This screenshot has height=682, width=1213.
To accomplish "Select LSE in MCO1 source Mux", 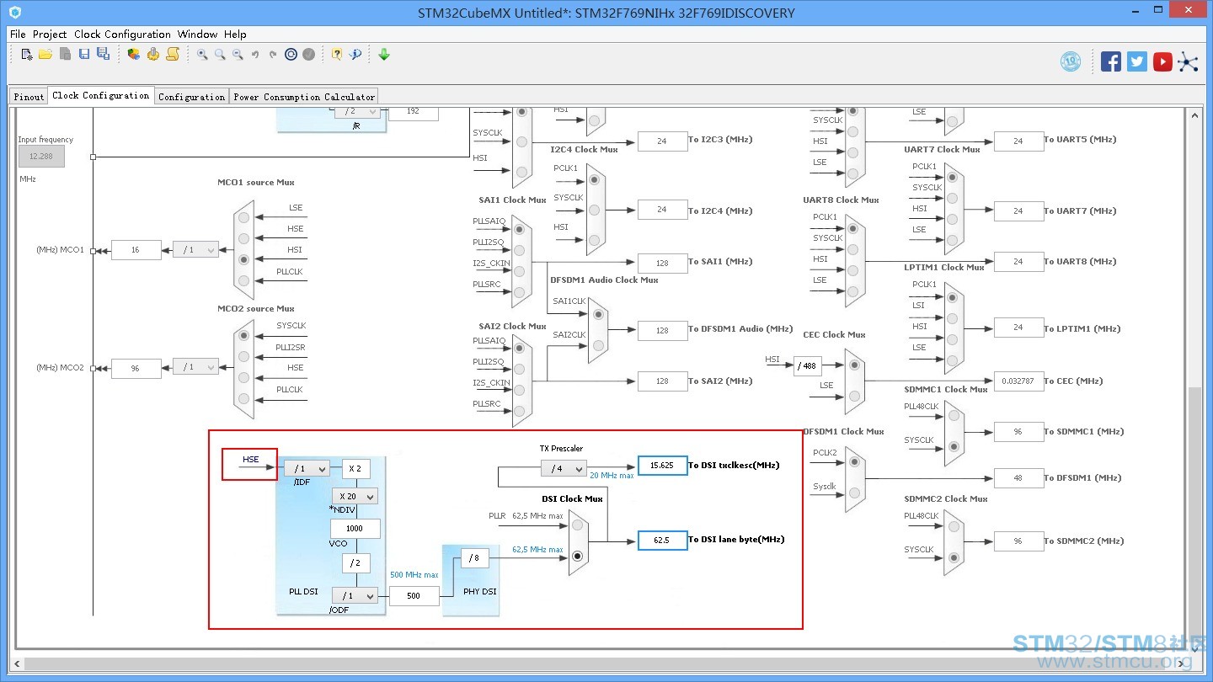I will 244,218.
